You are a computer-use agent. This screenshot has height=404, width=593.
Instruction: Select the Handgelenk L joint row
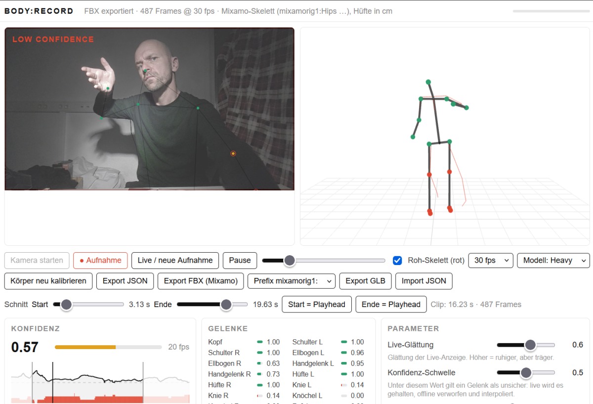click(x=328, y=363)
